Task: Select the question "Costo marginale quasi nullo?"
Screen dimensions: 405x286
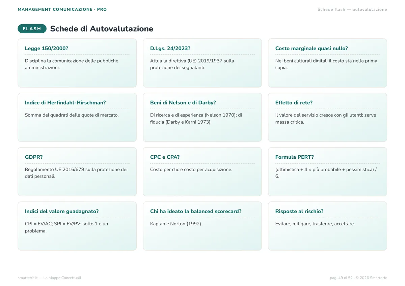Action: point(312,49)
